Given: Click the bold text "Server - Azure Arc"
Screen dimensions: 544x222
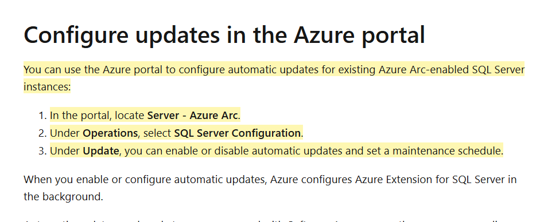Looking at the screenshot, I should (x=193, y=116).
